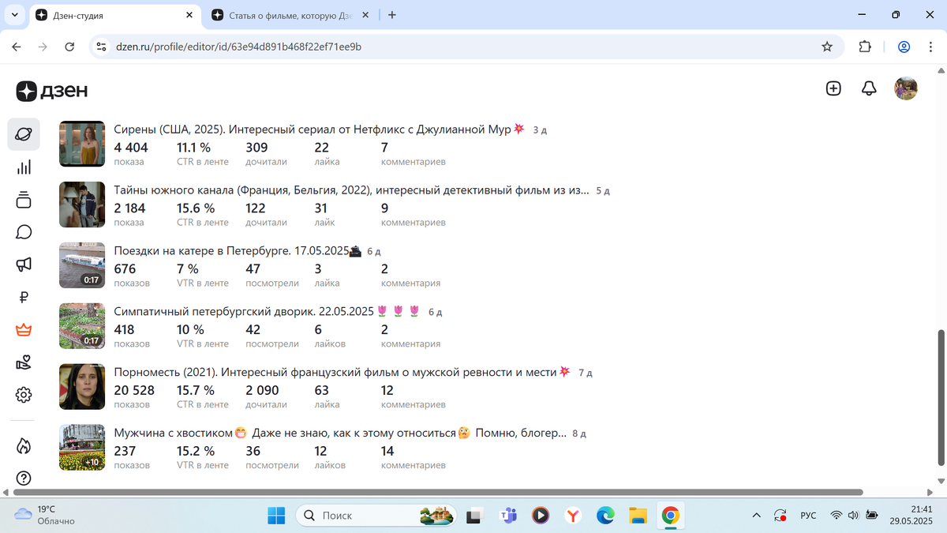Open the settings gear sidebar icon
947x533 pixels.
(24, 395)
